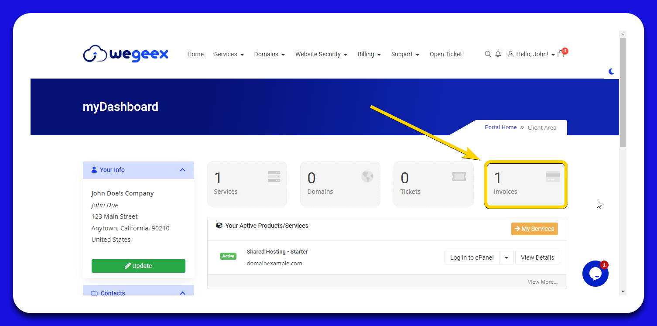Open the Invoices count tile
Image resolution: width=657 pixels, height=326 pixels.
point(526,184)
